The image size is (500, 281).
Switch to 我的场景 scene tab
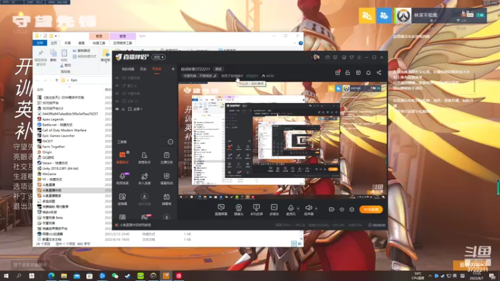pyautogui.click(x=127, y=69)
